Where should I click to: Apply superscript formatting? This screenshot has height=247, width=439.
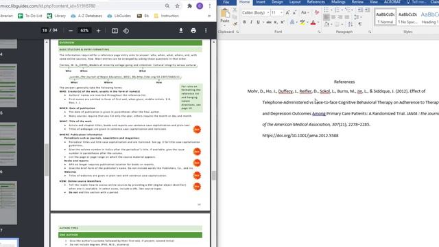pyautogui.click(x=282, y=22)
